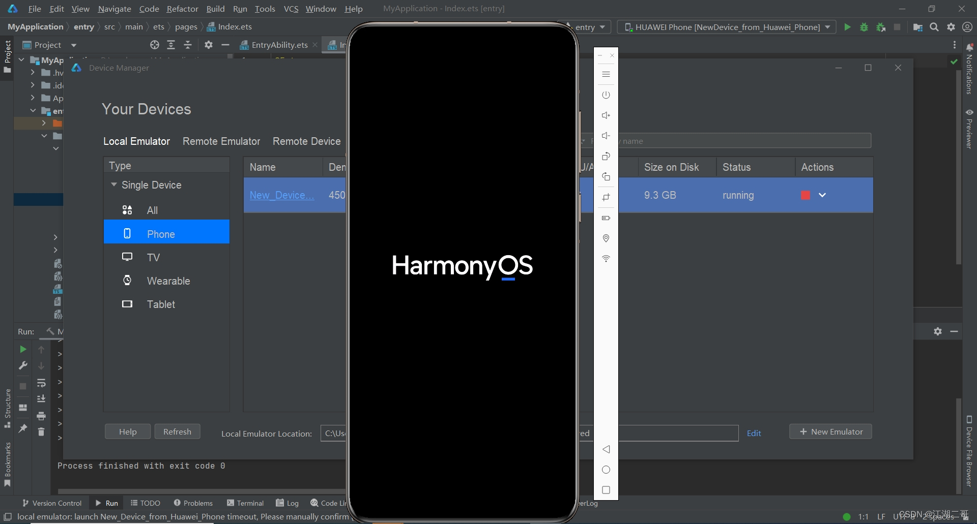
Task: Expand actions chevron for the running device
Action: pyautogui.click(x=822, y=195)
